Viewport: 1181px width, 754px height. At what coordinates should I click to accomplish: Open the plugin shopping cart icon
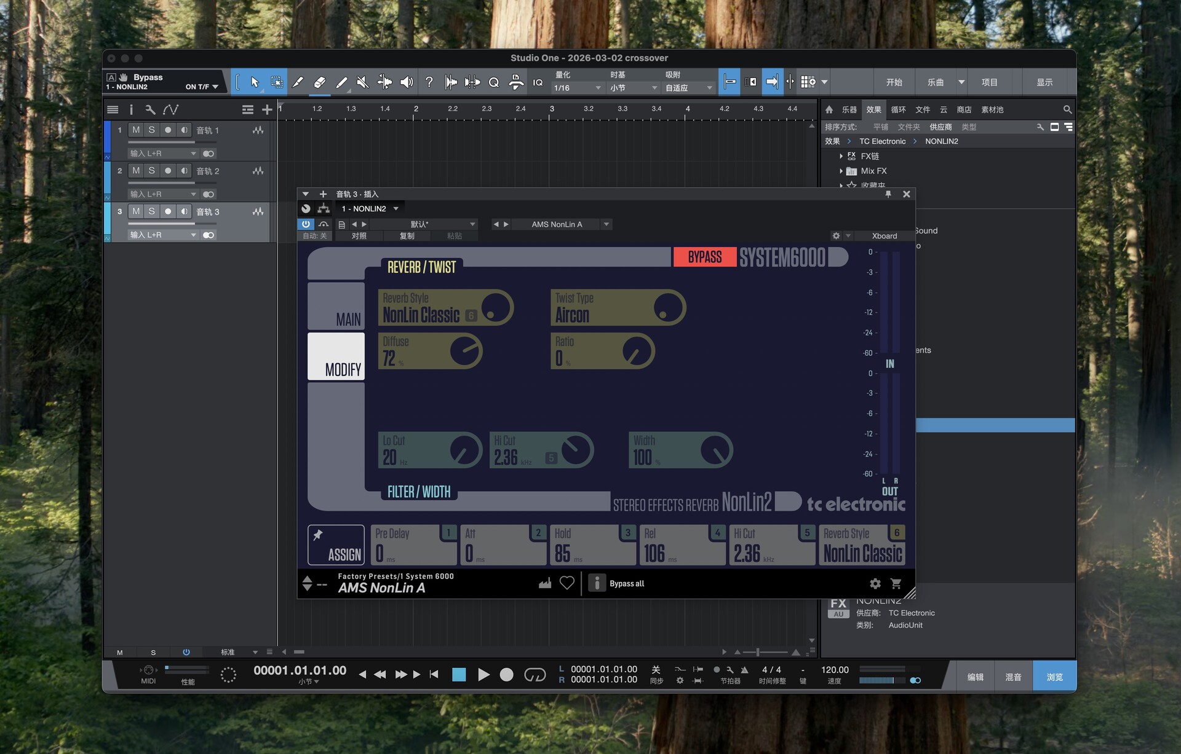pos(896,583)
